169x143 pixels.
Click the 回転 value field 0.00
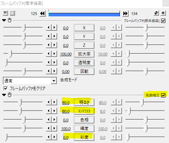click(x=66, y=71)
